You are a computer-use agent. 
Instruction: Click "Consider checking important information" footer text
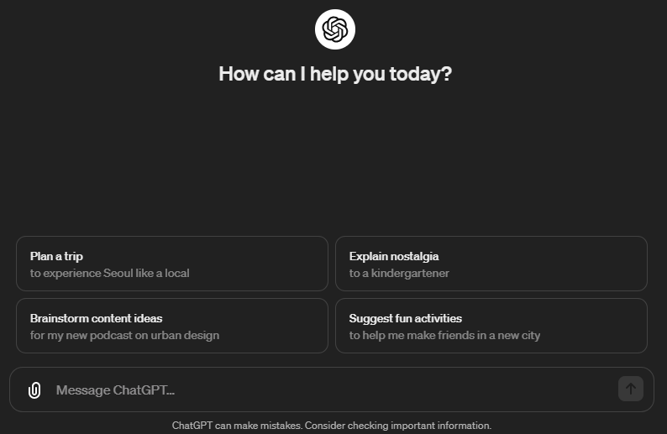click(x=397, y=426)
